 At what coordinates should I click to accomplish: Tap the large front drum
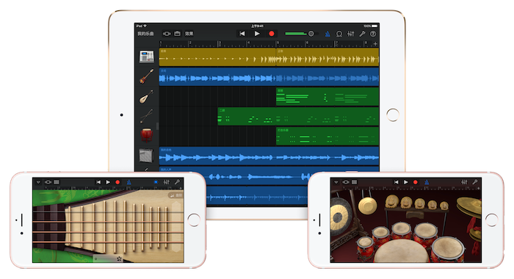401,251
